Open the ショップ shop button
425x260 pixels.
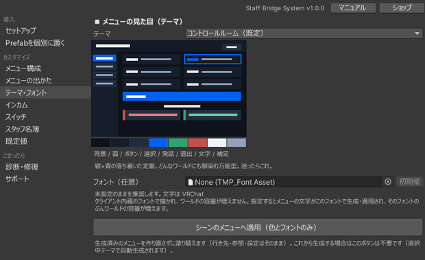402,8
